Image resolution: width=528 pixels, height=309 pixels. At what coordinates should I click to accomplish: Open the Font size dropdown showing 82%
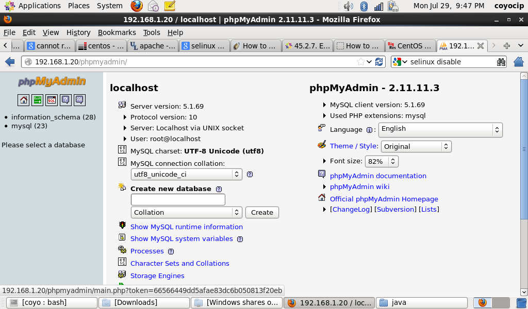(x=382, y=161)
